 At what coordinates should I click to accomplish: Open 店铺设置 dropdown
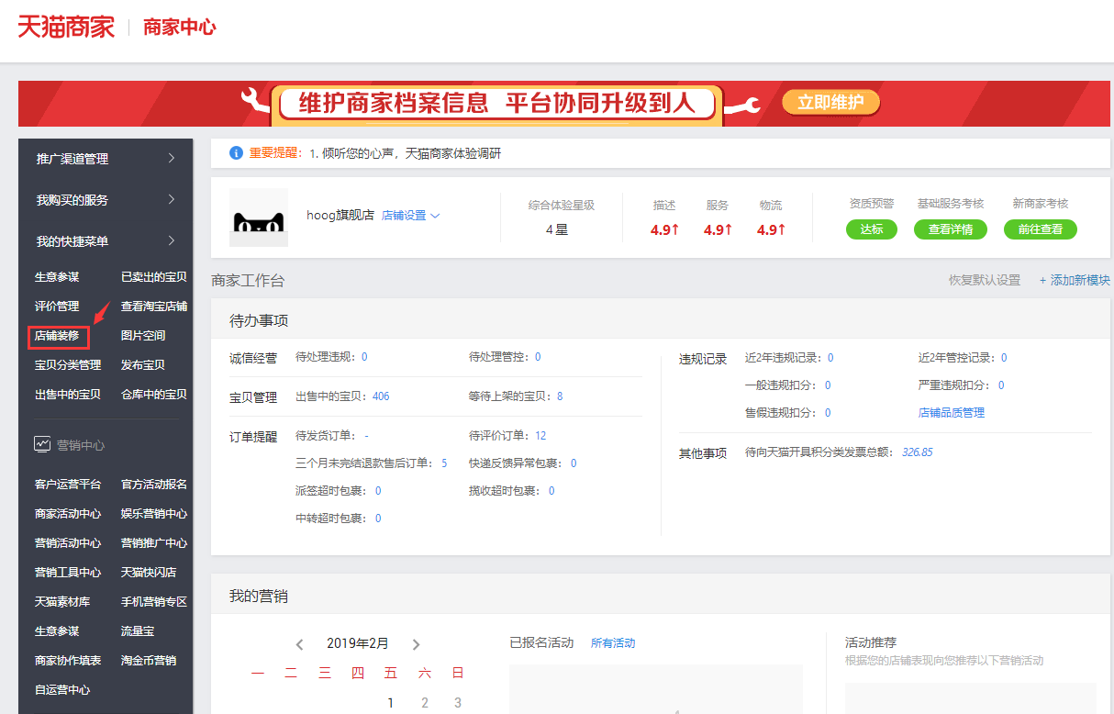click(411, 216)
